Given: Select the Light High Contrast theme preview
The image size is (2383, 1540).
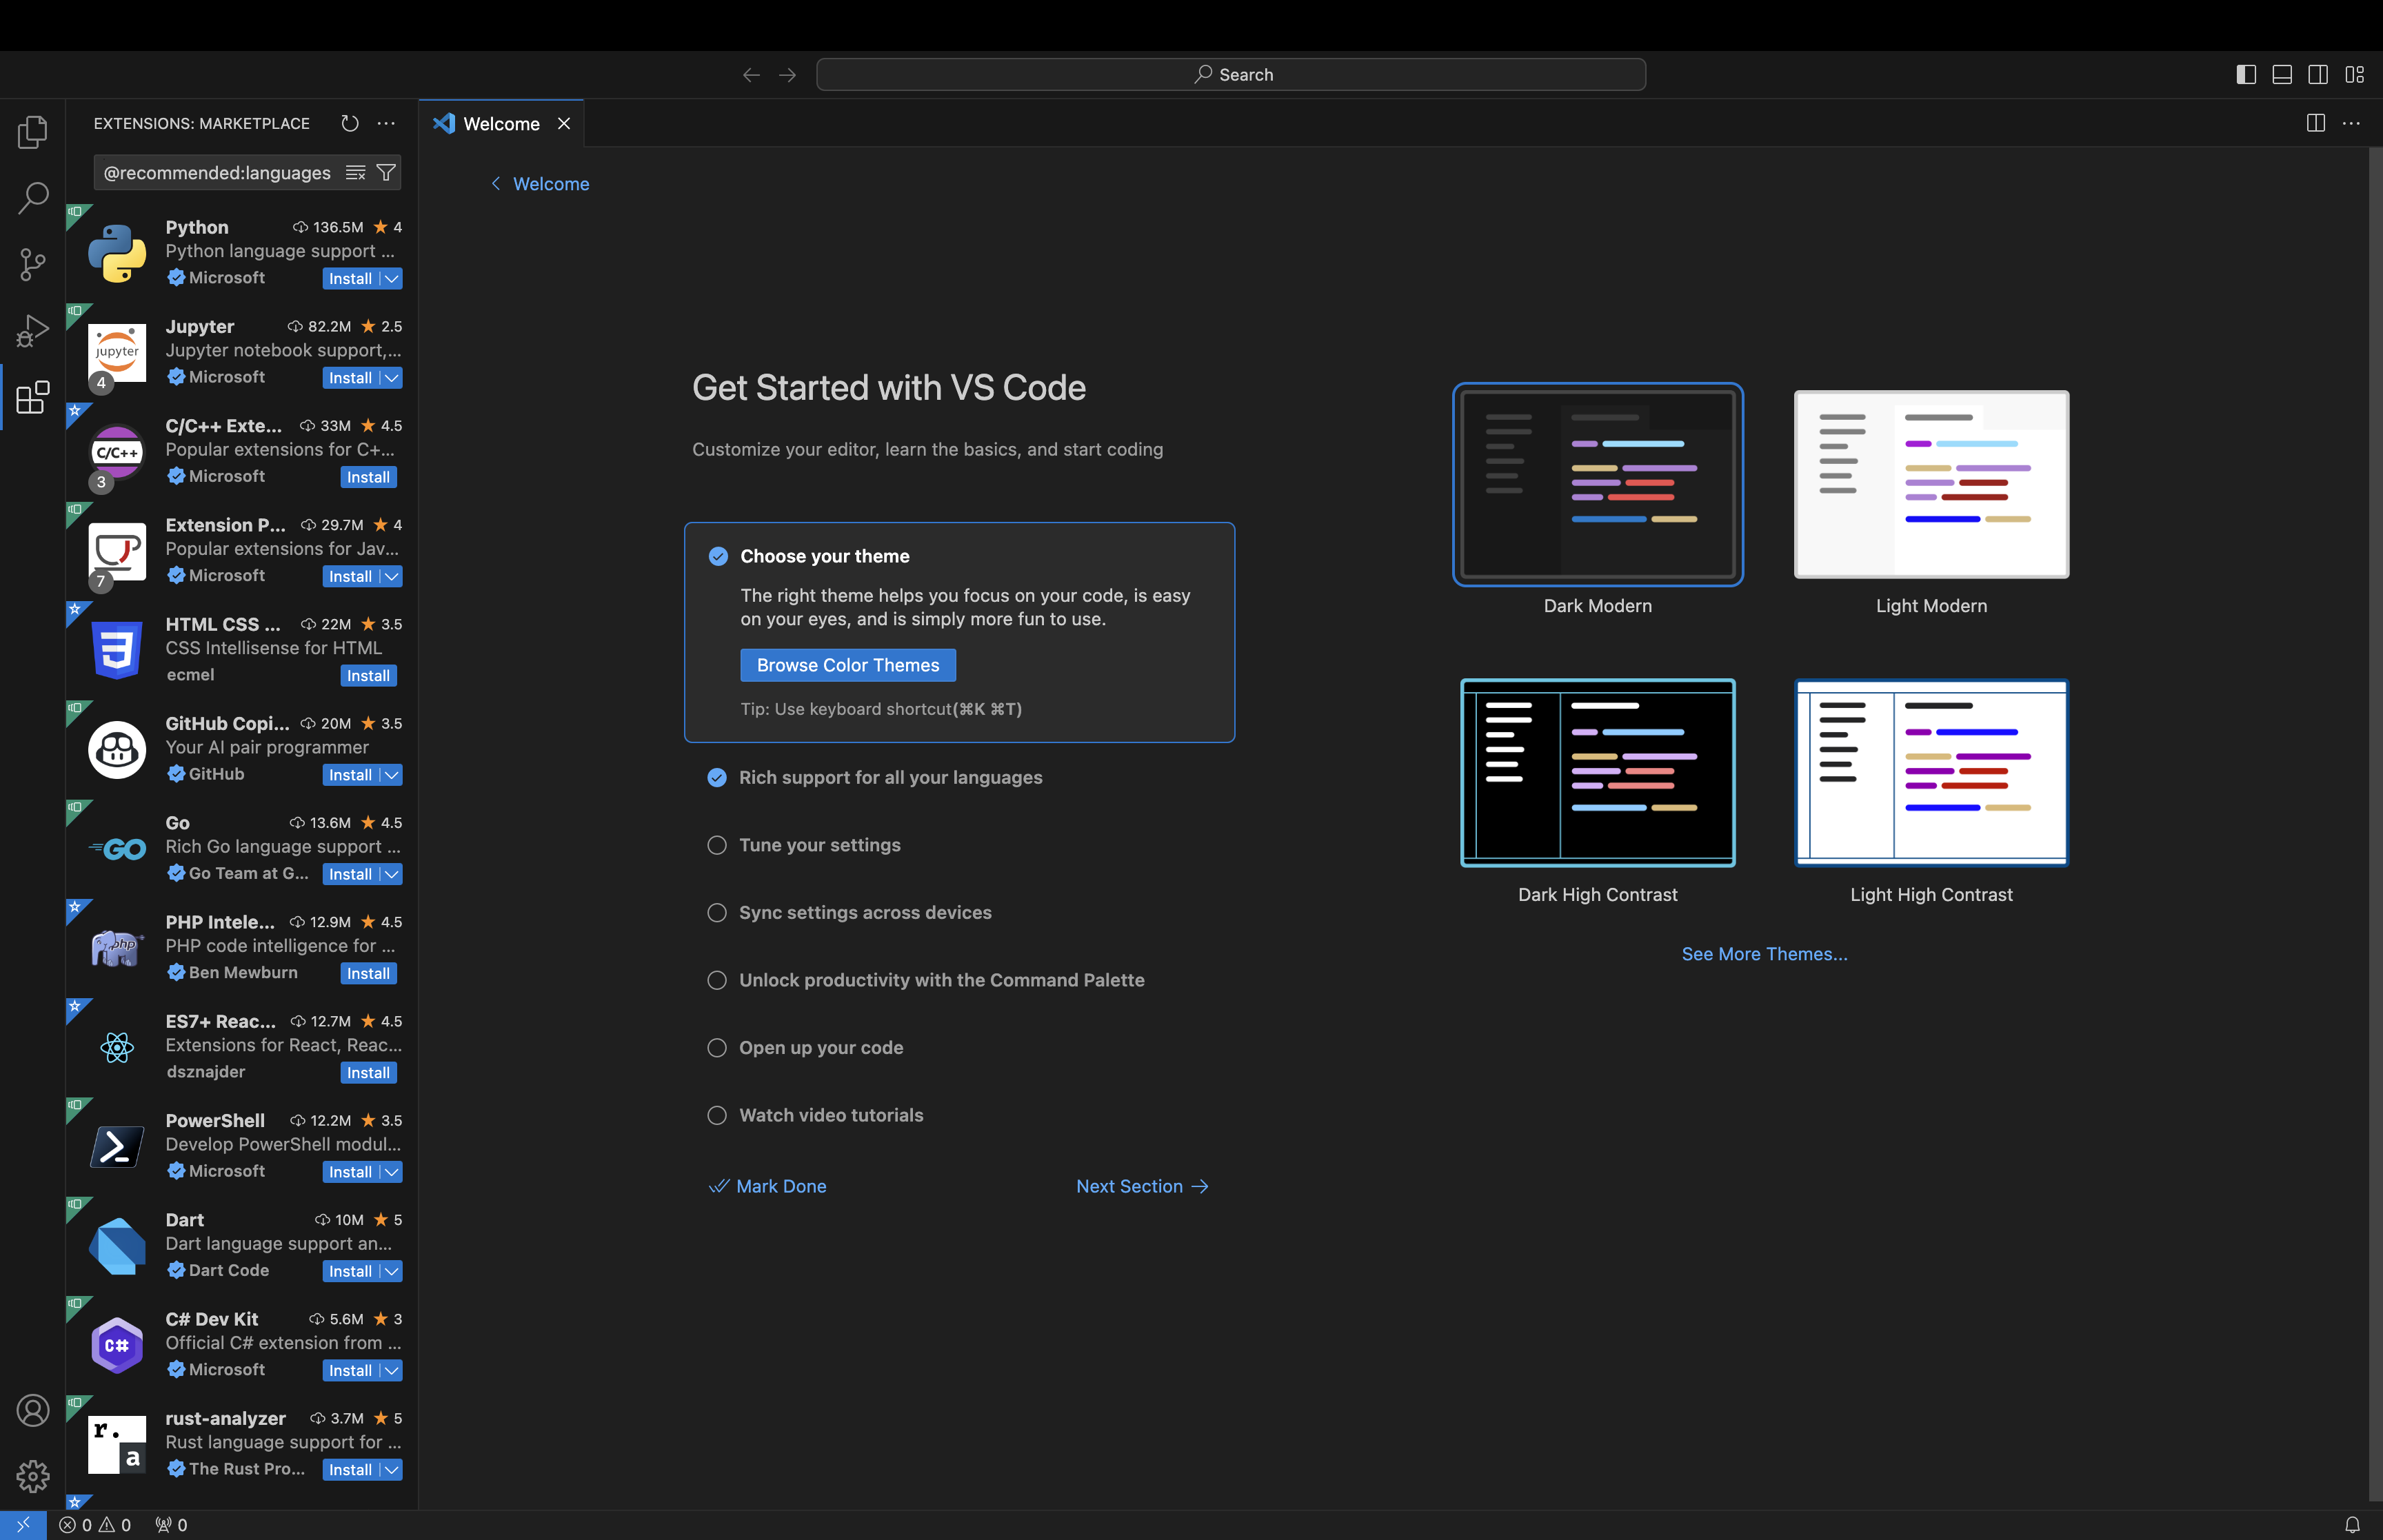Looking at the screenshot, I should (x=1931, y=773).
